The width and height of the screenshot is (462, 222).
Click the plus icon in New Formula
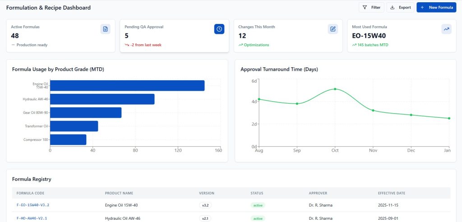(422, 8)
